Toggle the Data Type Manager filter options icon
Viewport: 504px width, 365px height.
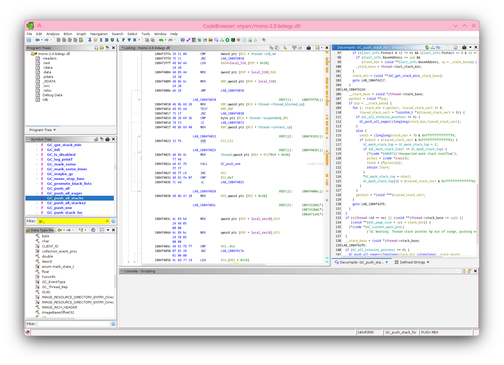tap(113, 324)
